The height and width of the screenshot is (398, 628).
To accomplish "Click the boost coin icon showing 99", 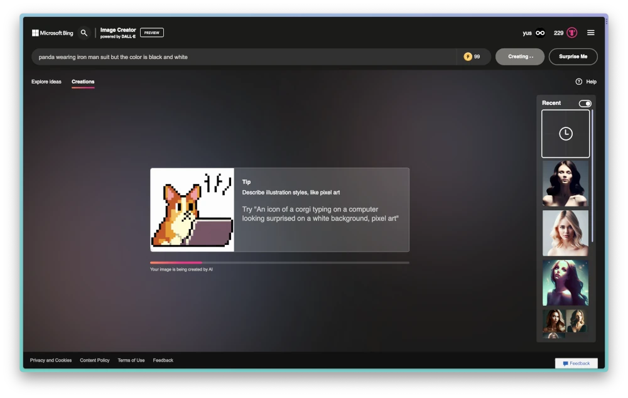I will (x=467, y=56).
